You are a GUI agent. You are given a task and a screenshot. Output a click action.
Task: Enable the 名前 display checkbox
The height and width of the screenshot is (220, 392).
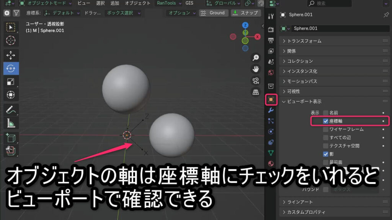pyautogui.click(x=326, y=113)
